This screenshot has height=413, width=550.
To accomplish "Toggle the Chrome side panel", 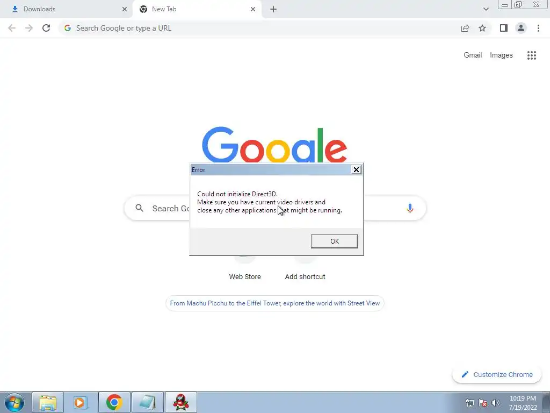I will point(504,28).
